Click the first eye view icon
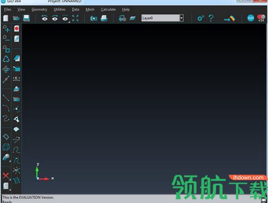The image size is (268, 203). [44, 18]
